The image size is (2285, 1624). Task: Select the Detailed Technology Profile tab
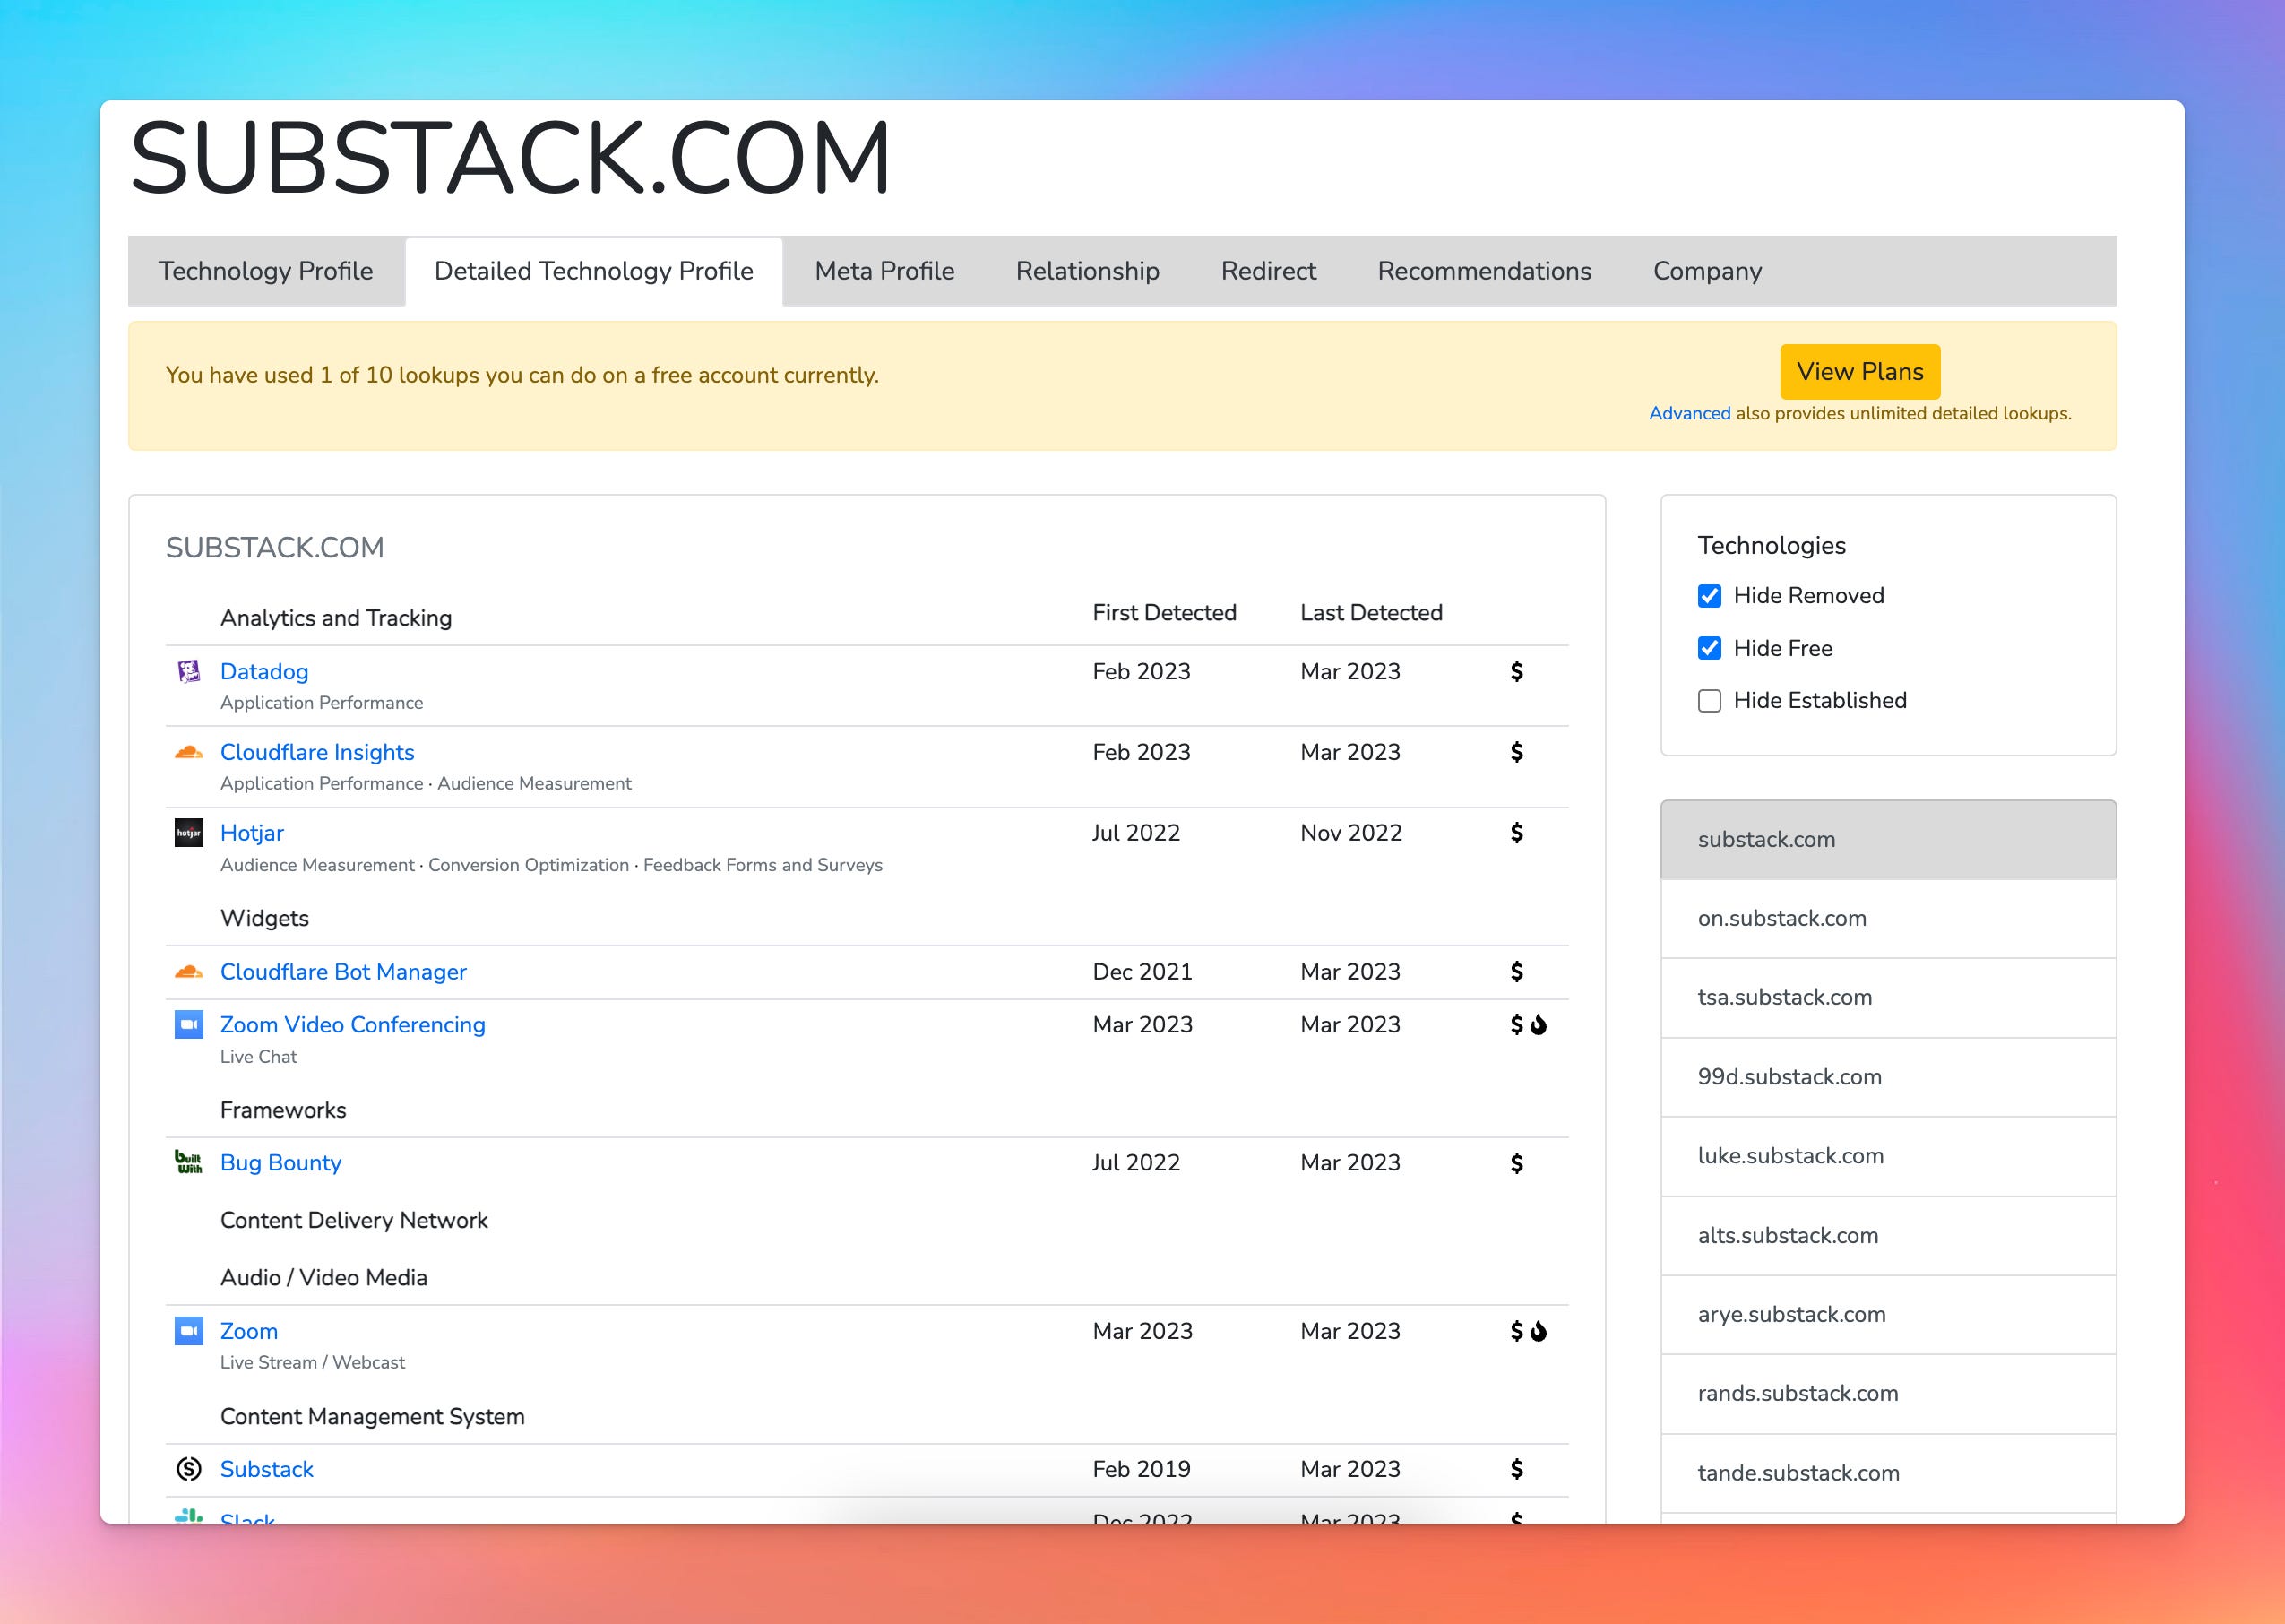pos(594,271)
